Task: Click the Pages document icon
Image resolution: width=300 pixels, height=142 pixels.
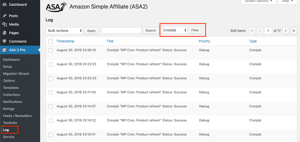Action: click(x=5, y=33)
